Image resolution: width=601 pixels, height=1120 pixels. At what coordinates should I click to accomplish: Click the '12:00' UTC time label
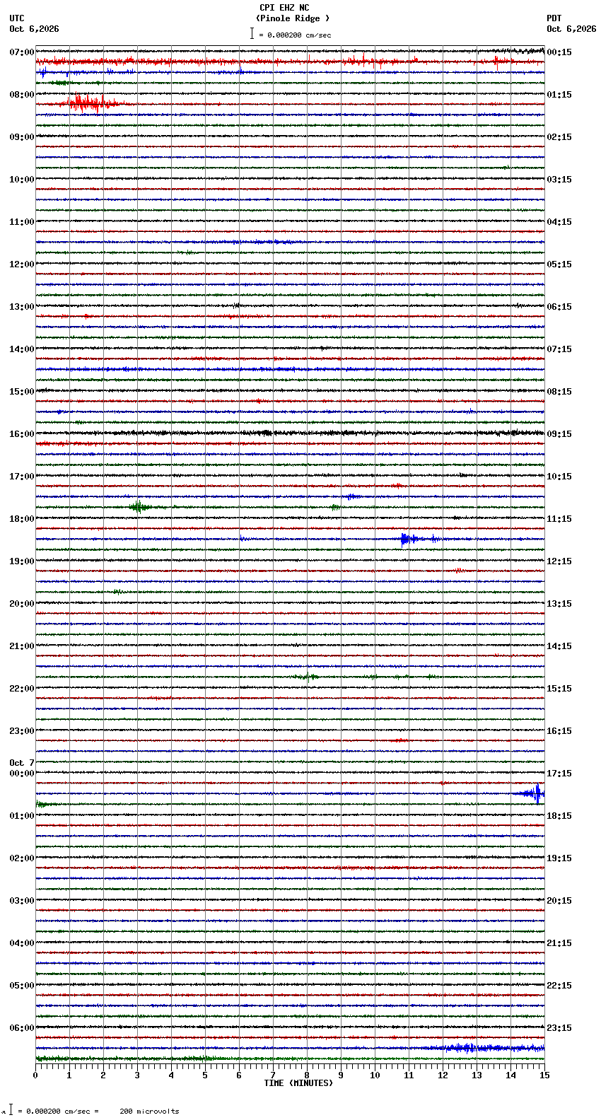tap(22, 264)
